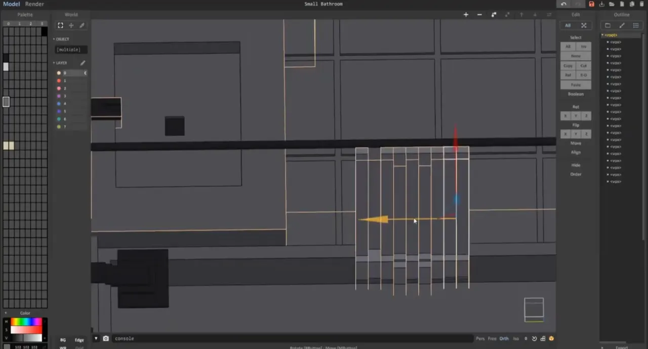648x349 pixels.
Task: Select Orth camera mode
Action: tap(504, 339)
